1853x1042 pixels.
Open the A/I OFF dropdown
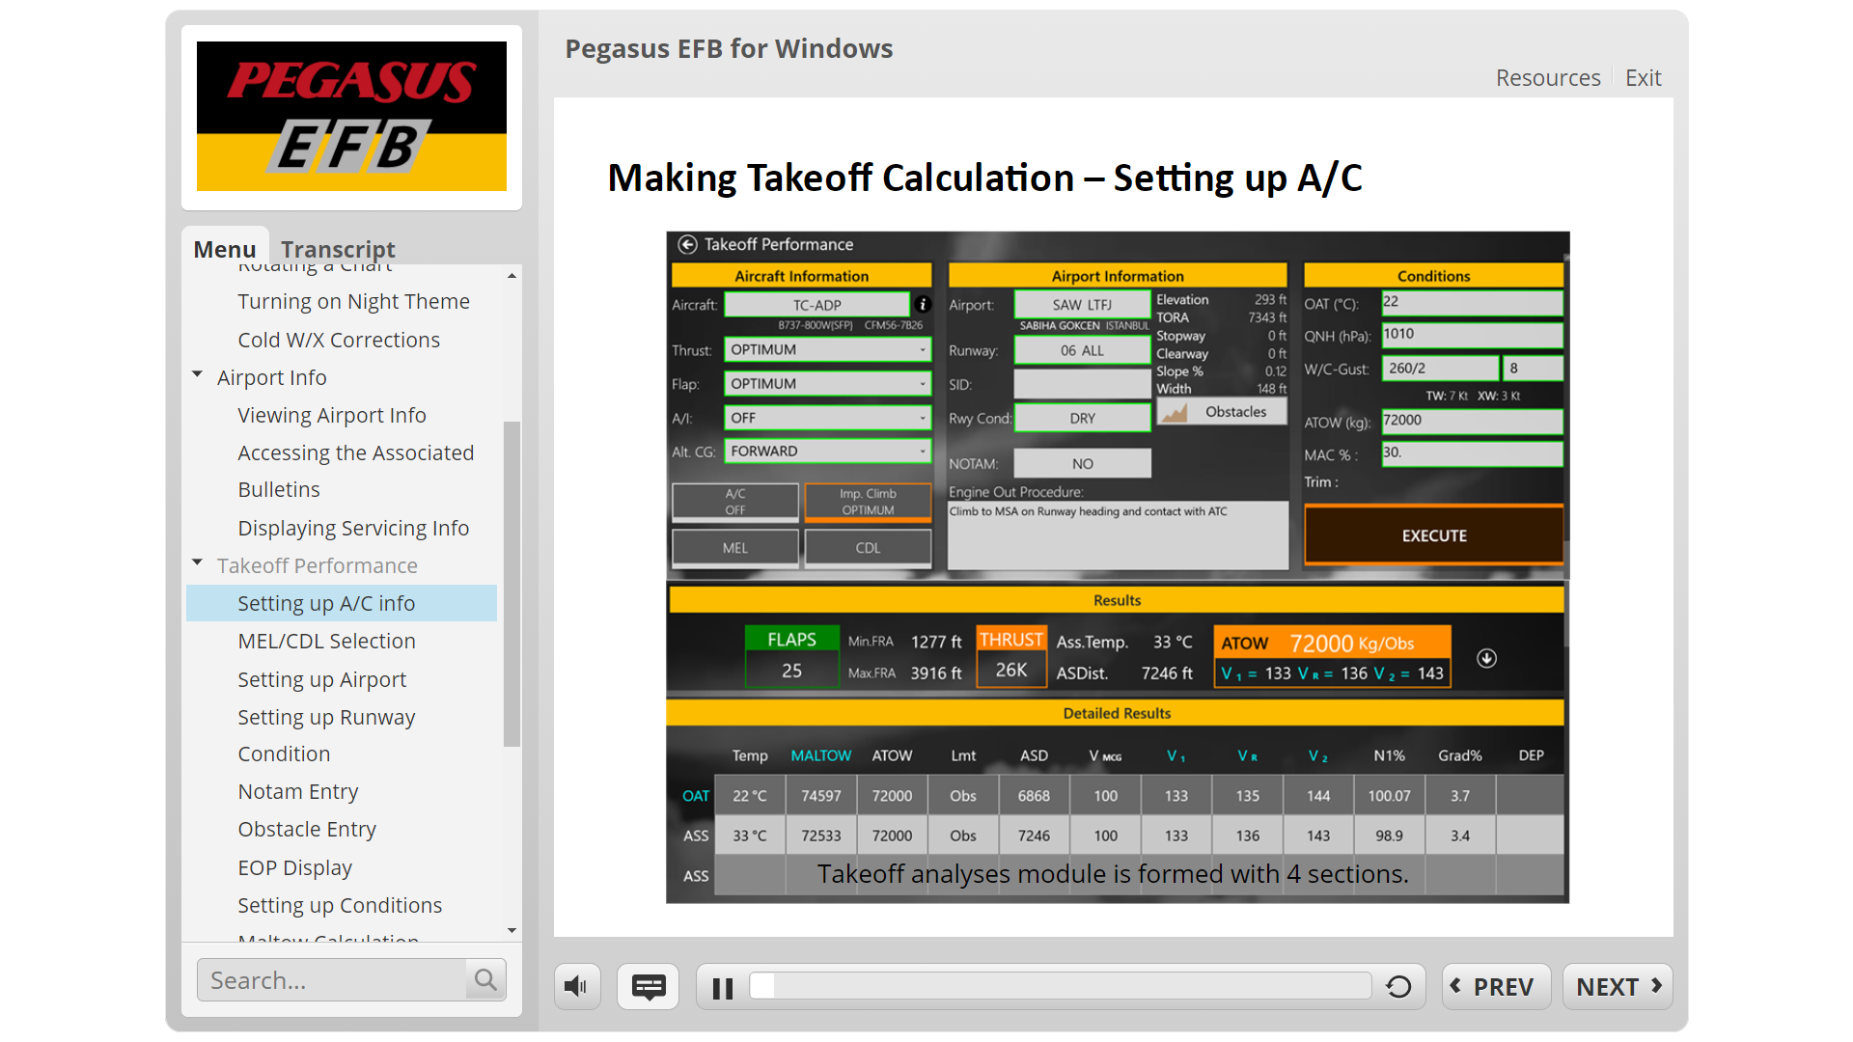pos(828,418)
